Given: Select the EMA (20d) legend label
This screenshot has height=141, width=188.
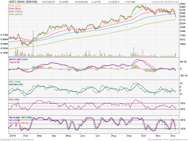Looking at the screenshot, I should point(15,6).
